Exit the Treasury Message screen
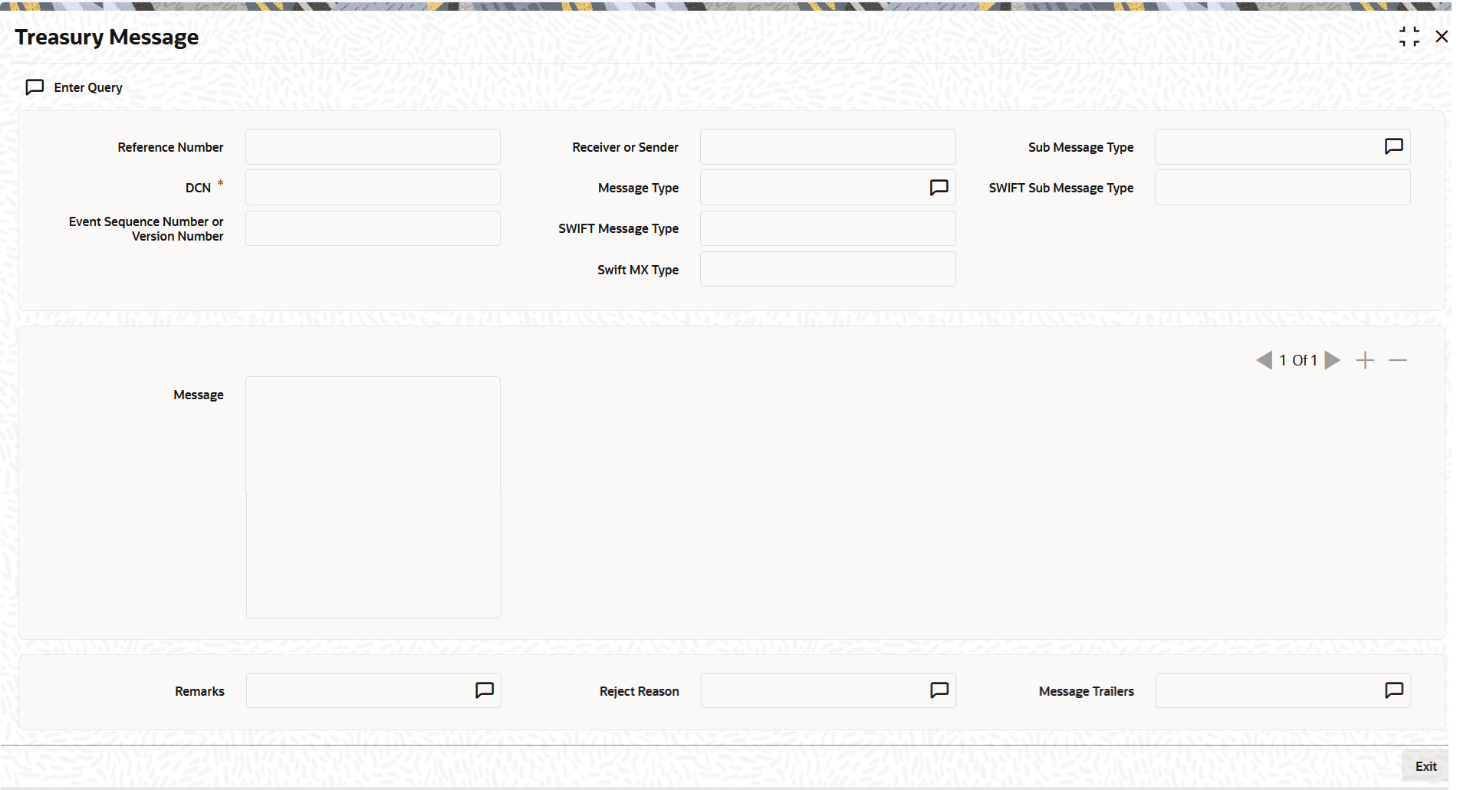Viewport: 1460px width, 790px height. pos(1426,766)
